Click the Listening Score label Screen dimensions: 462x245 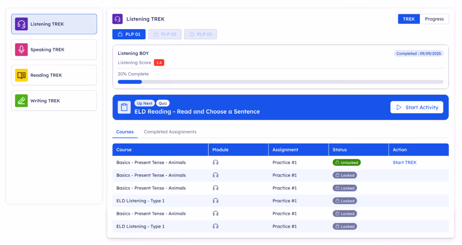pos(134,63)
